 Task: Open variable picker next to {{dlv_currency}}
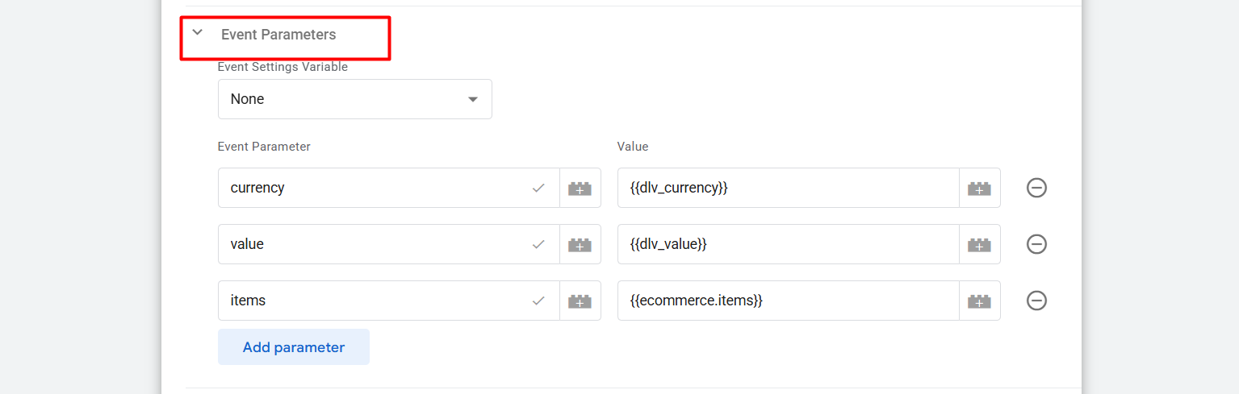[x=979, y=188]
